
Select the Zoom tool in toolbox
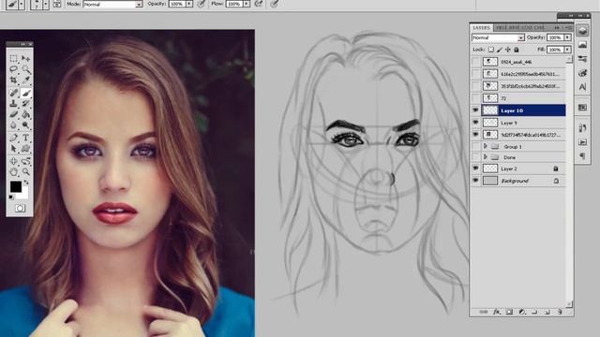tap(25, 171)
